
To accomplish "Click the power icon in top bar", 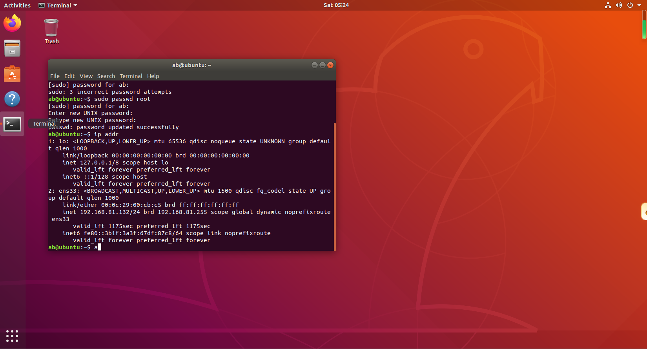I will click(x=630, y=5).
